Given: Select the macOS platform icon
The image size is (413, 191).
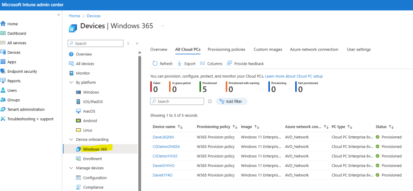Looking at the screenshot, I should [x=78, y=111].
